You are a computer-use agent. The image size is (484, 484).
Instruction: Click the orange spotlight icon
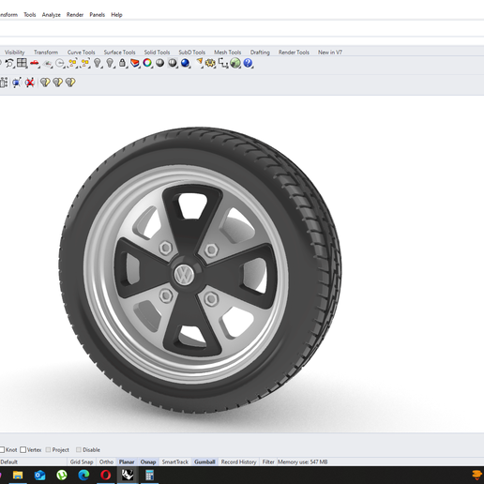coord(199,63)
